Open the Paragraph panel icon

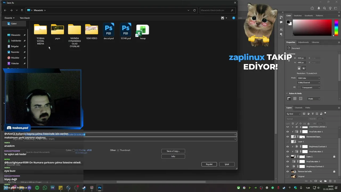[x=281, y=34]
